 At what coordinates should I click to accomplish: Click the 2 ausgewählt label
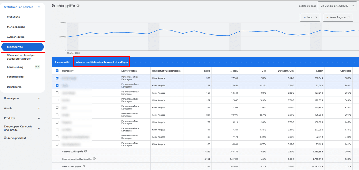click(63, 62)
